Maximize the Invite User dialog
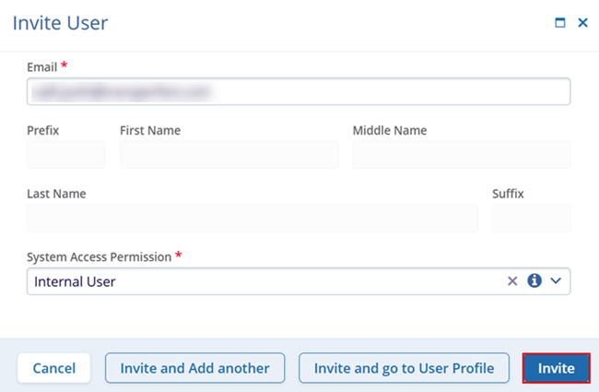Screen dimensions: 599x392 pyautogui.click(x=559, y=23)
